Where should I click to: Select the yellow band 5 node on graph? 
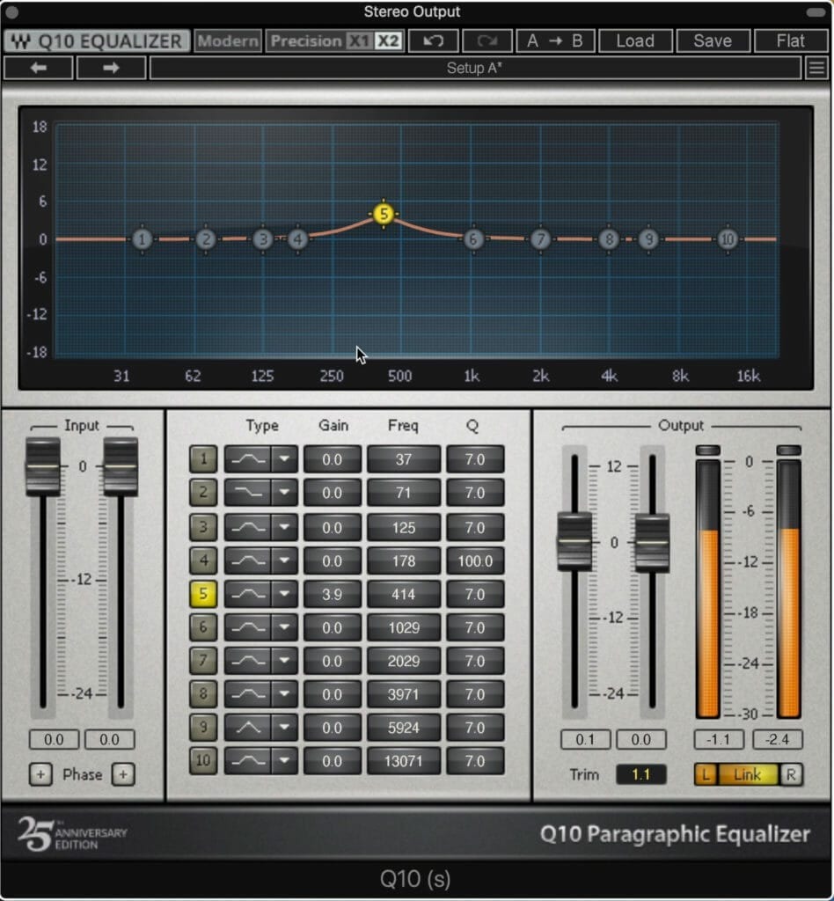pos(383,214)
